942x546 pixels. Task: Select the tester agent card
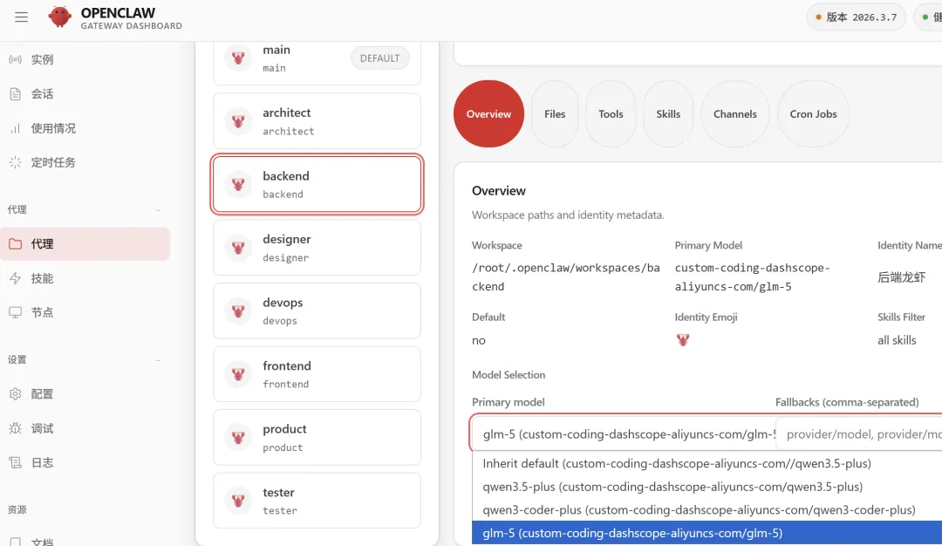click(317, 501)
